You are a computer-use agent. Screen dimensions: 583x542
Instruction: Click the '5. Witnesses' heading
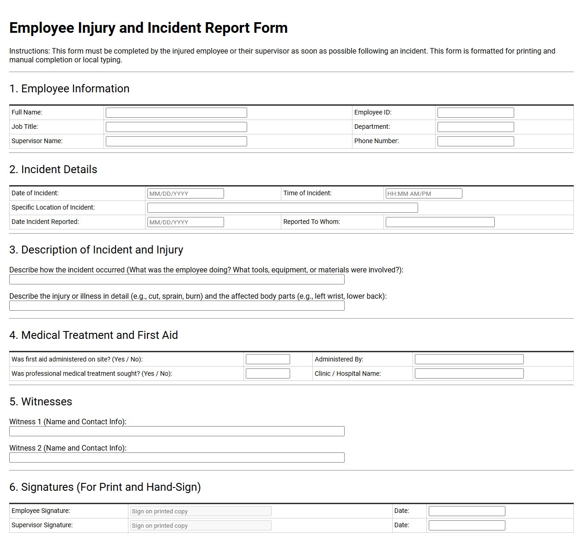(41, 402)
